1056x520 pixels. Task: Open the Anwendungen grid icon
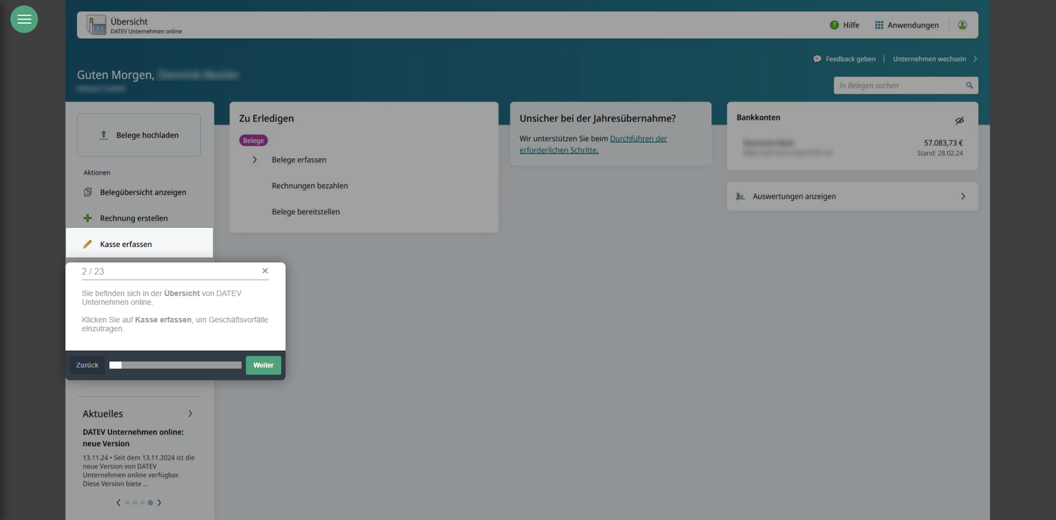click(879, 25)
